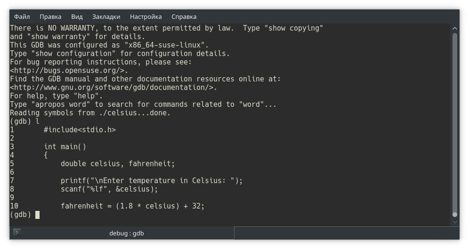Click the cursor at the last (gdb) prompt

pos(37,215)
